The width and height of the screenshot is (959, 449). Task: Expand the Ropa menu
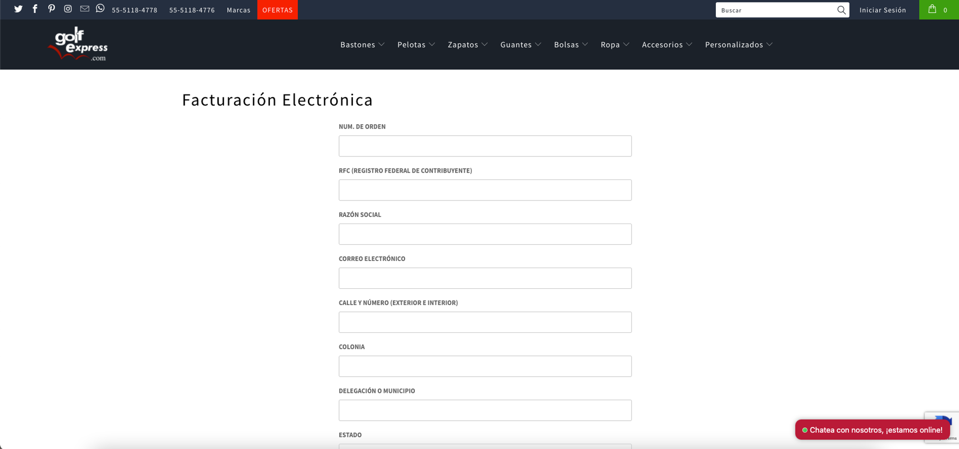point(615,45)
